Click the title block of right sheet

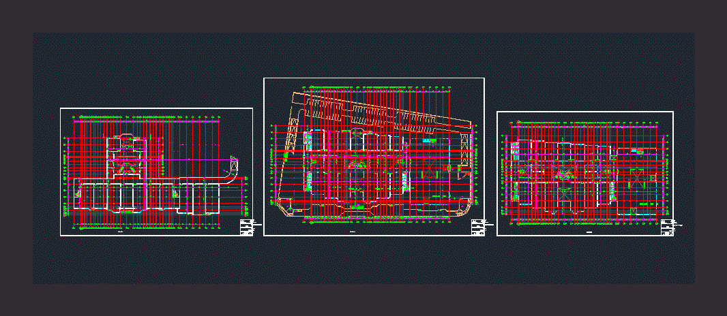click(668, 228)
